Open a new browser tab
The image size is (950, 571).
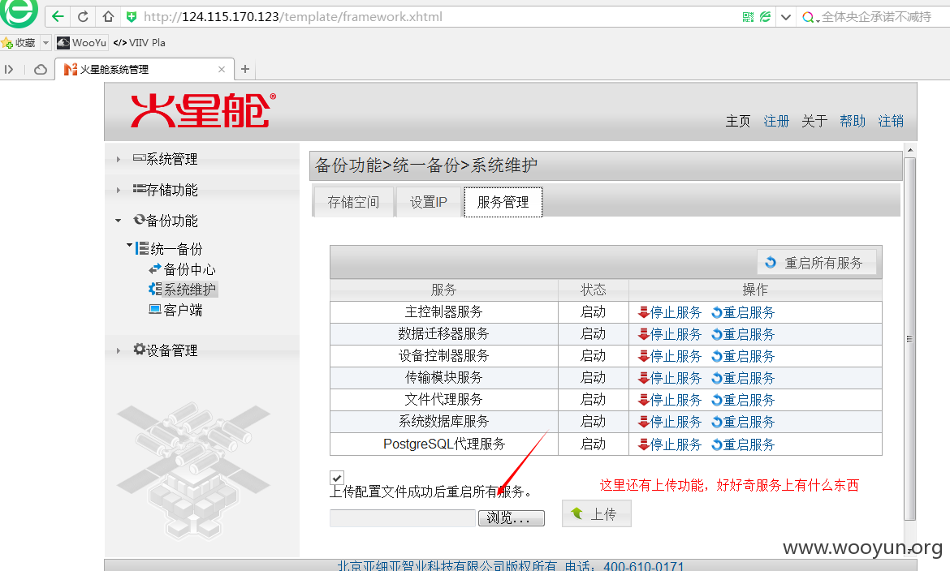pyautogui.click(x=244, y=69)
